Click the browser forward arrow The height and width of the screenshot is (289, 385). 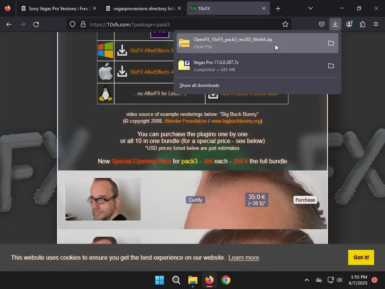23,24
